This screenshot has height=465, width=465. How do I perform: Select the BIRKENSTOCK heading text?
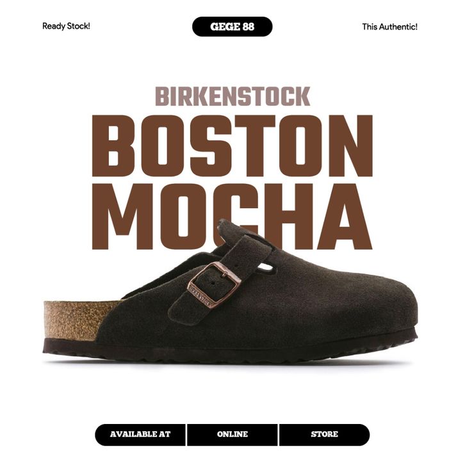click(232, 96)
